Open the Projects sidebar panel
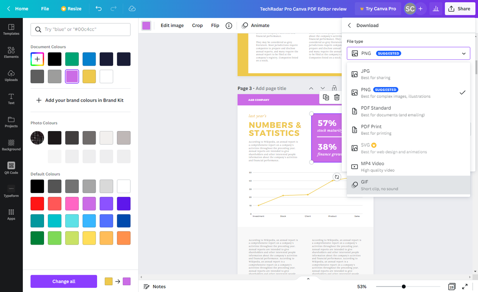The image size is (478, 292). click(11, 122)
